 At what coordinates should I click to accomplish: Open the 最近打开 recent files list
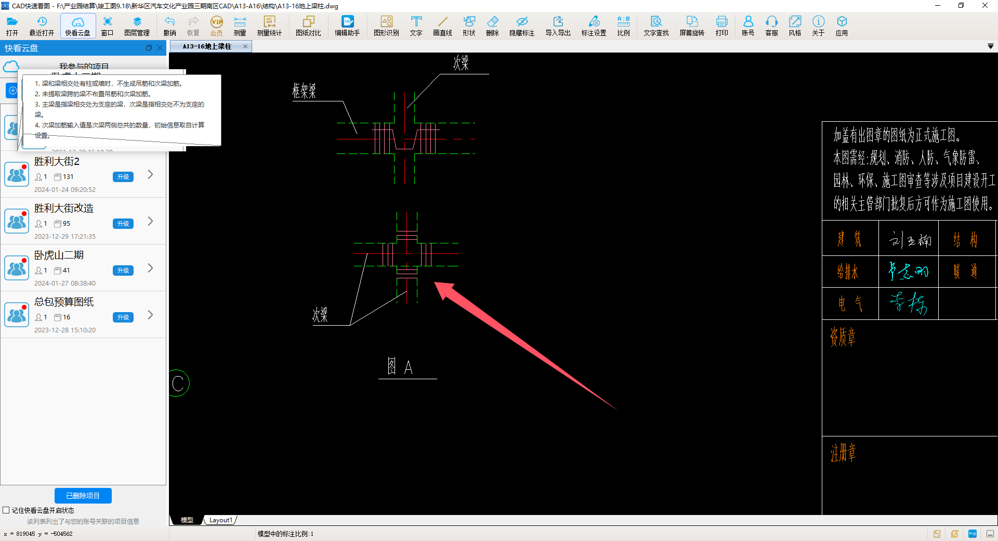click(x=42, y=26)
